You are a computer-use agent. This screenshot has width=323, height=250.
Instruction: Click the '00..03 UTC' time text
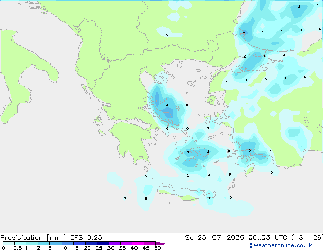coord(267,238)
